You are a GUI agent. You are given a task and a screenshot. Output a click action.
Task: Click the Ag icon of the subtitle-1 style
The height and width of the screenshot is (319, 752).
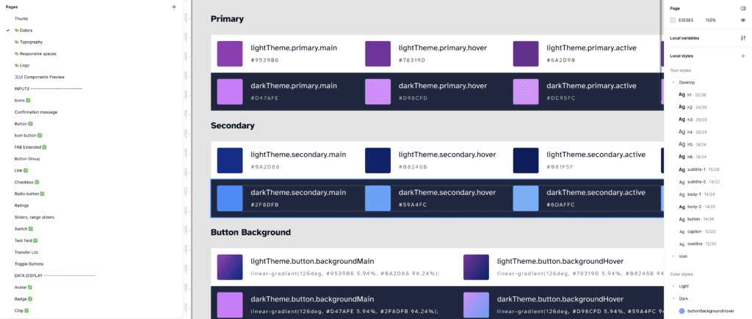point(681,169)
